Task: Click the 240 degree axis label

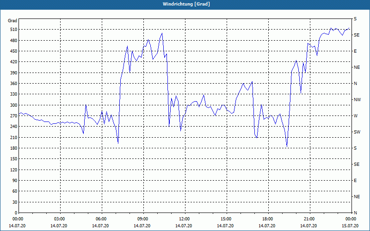Action: (13, 127)
